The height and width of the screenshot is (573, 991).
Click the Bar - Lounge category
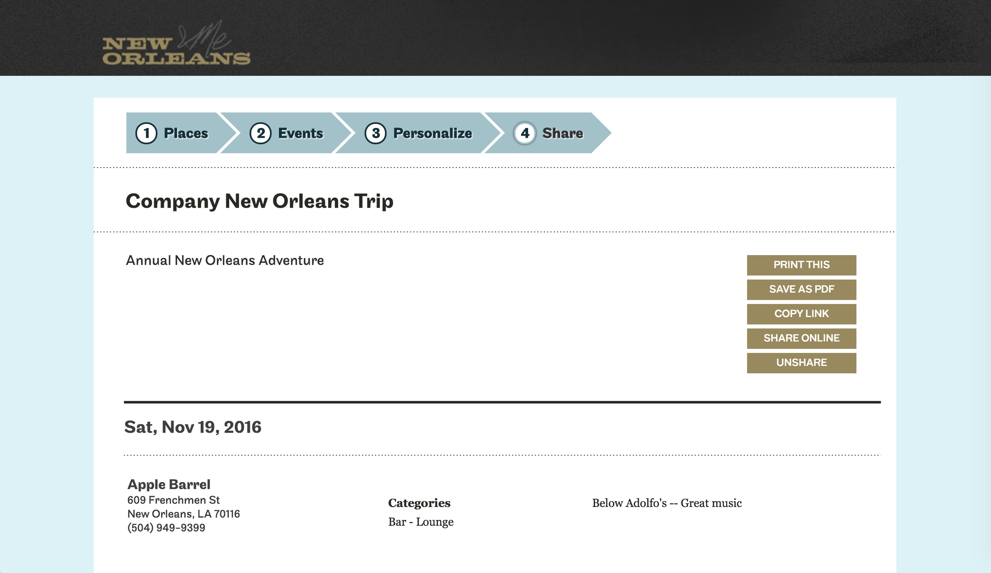(x=421, y=522)
